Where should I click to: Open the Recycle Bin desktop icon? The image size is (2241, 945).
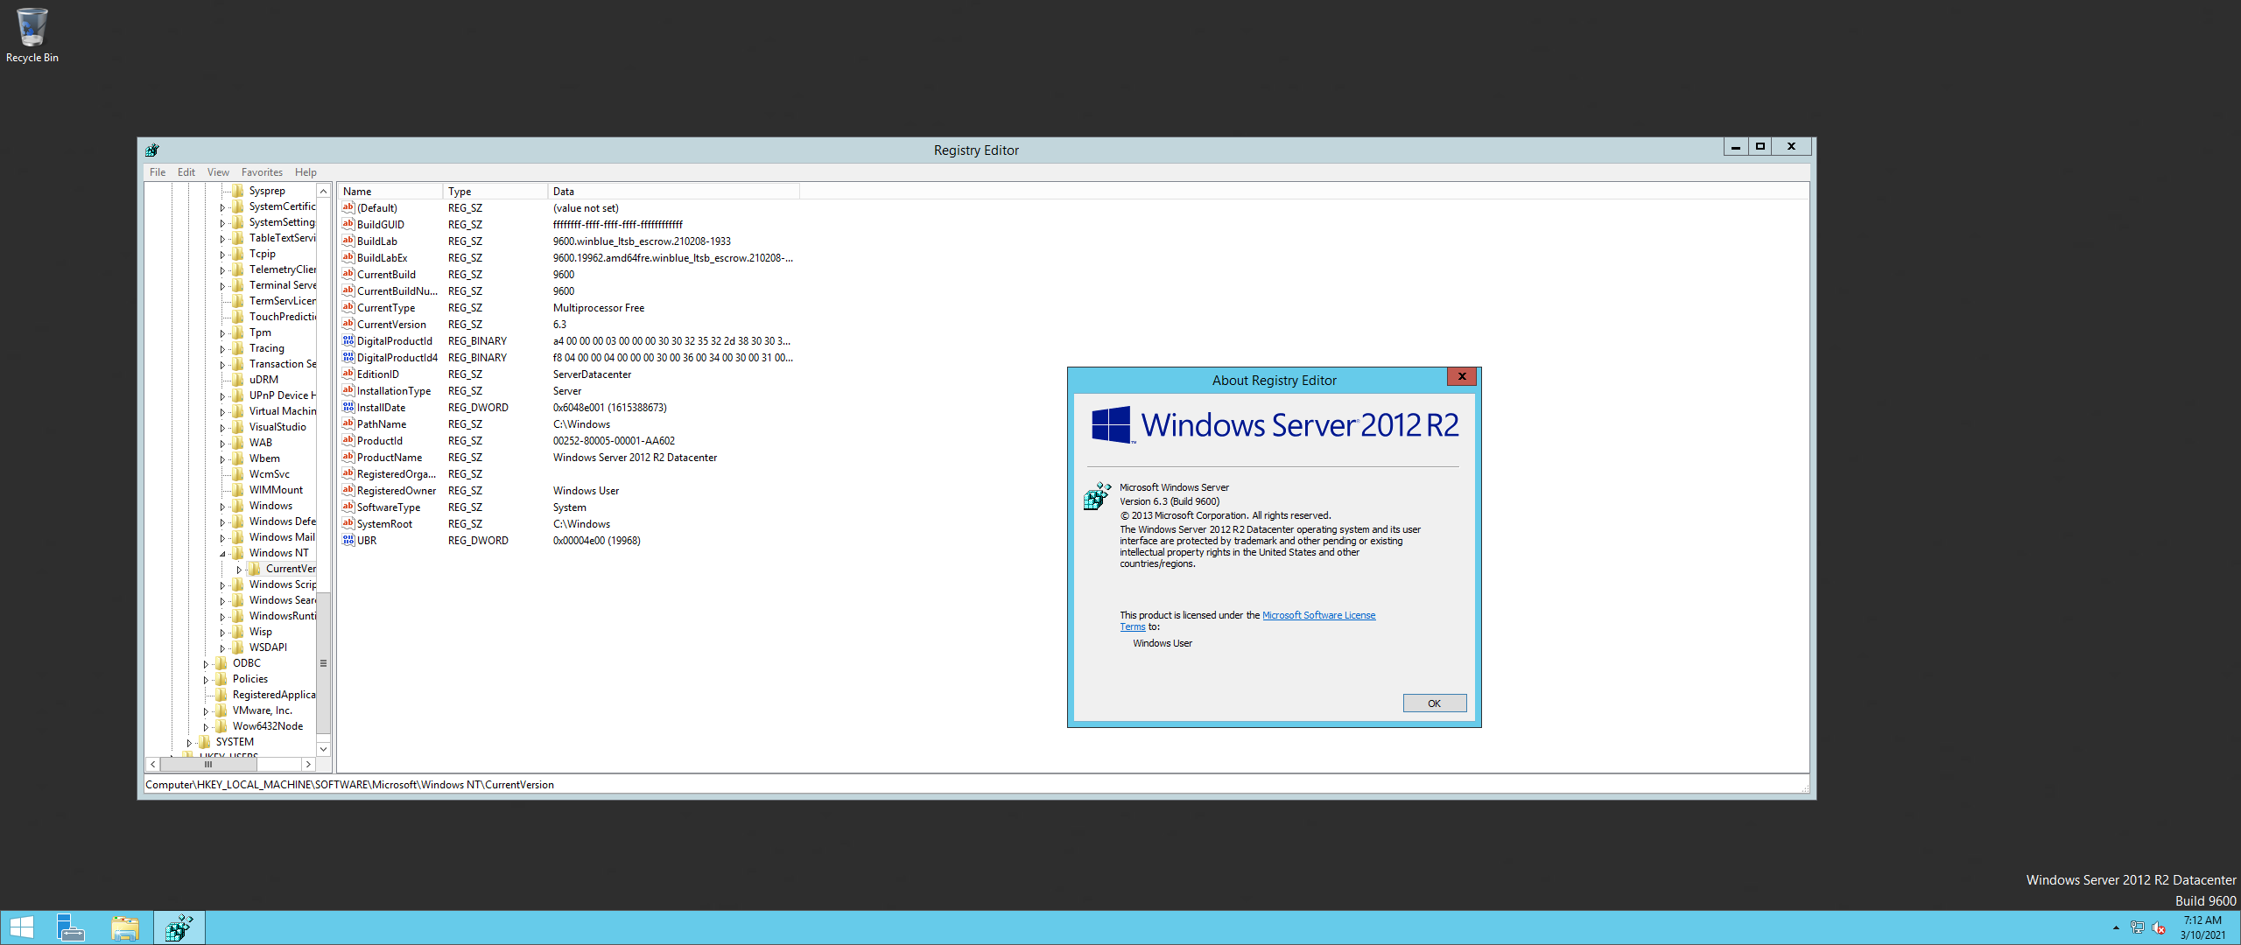tap(32, 35)
